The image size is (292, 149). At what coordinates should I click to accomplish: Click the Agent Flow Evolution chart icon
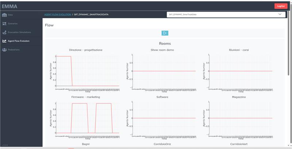coord(4,41)
